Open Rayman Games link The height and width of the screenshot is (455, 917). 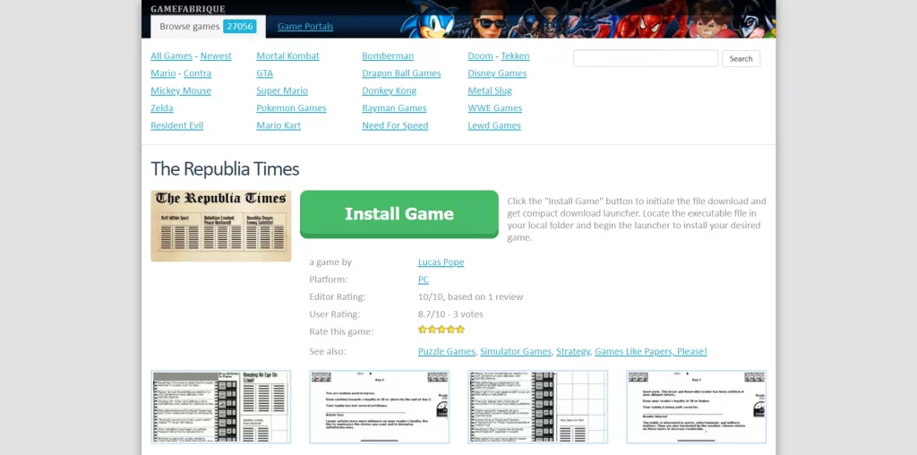[394, 108]
